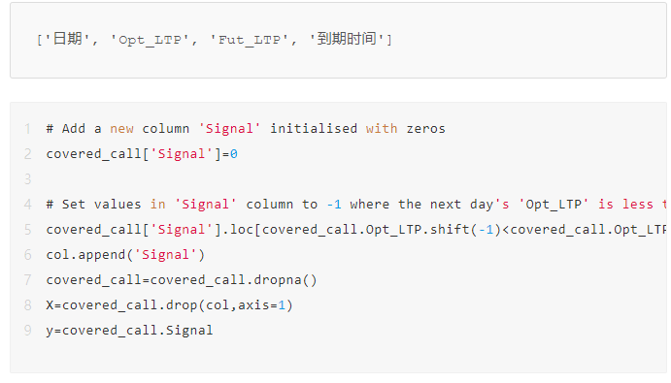Screen dimensions: 671x383
Task: Click line number 1 in code gutter
Action: (28, 129)
